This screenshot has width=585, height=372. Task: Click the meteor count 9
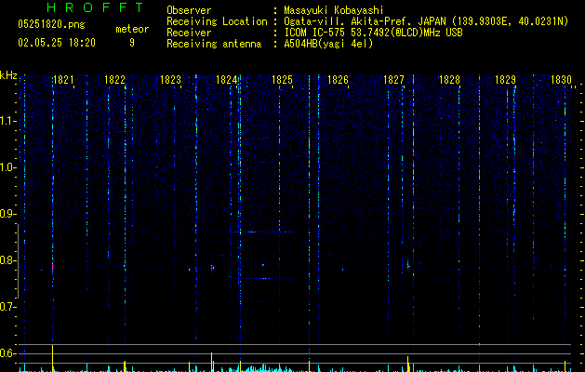pos(132,43)
